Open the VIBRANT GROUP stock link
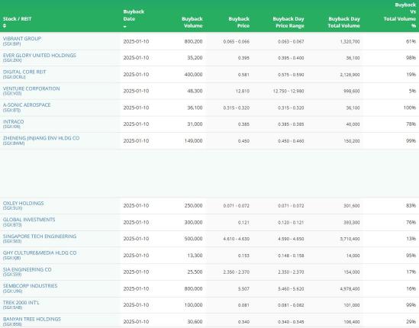Viewport: 419px width, 328px height. click(x=22, y=39)
